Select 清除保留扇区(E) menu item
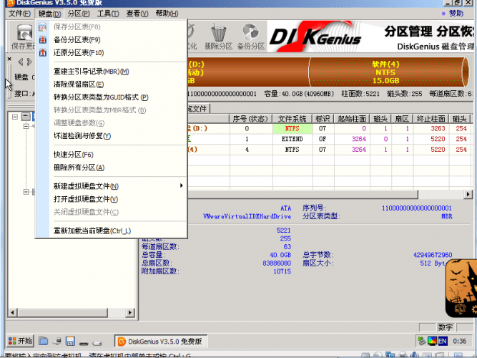The height and width of the screenshot is (358, 477). [x=112, y=84]
